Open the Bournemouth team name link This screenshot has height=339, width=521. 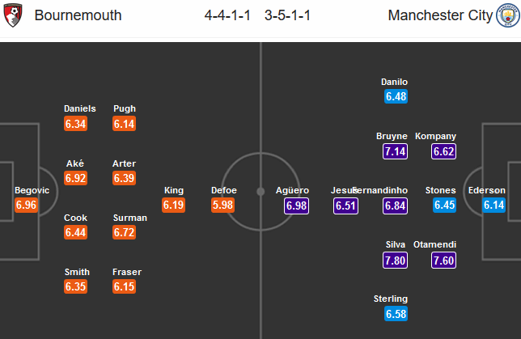78,15
